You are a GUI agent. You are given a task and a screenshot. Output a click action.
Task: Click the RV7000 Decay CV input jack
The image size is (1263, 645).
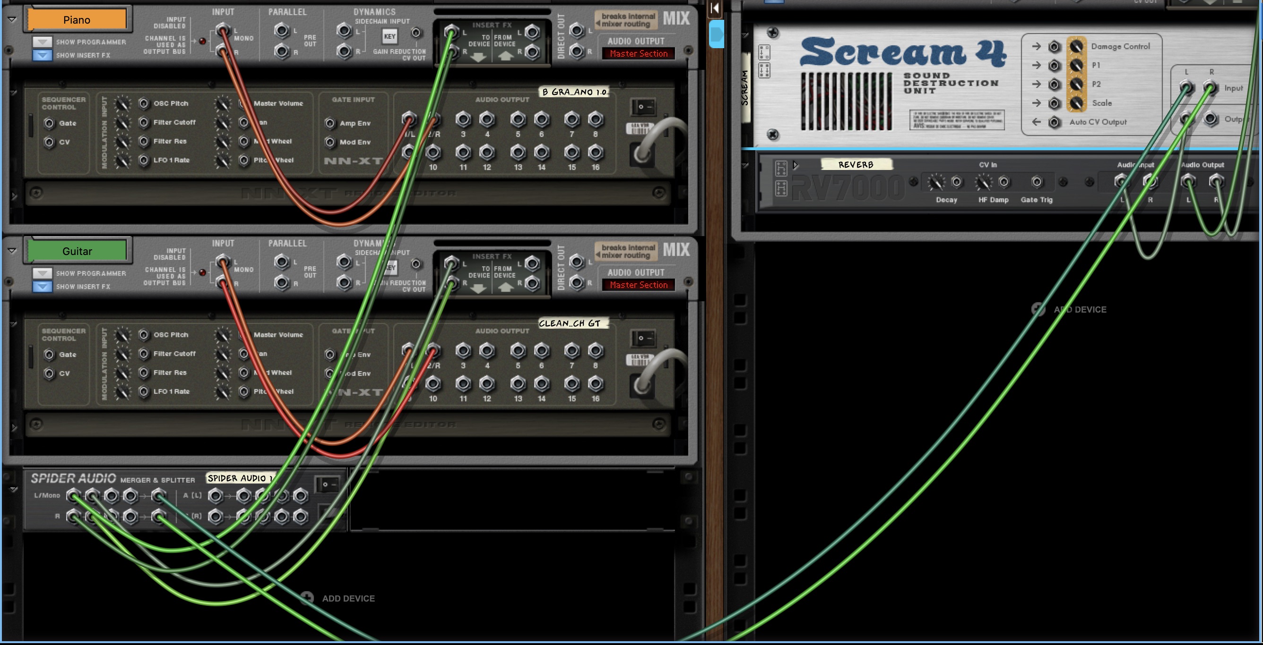coord(957,182)
